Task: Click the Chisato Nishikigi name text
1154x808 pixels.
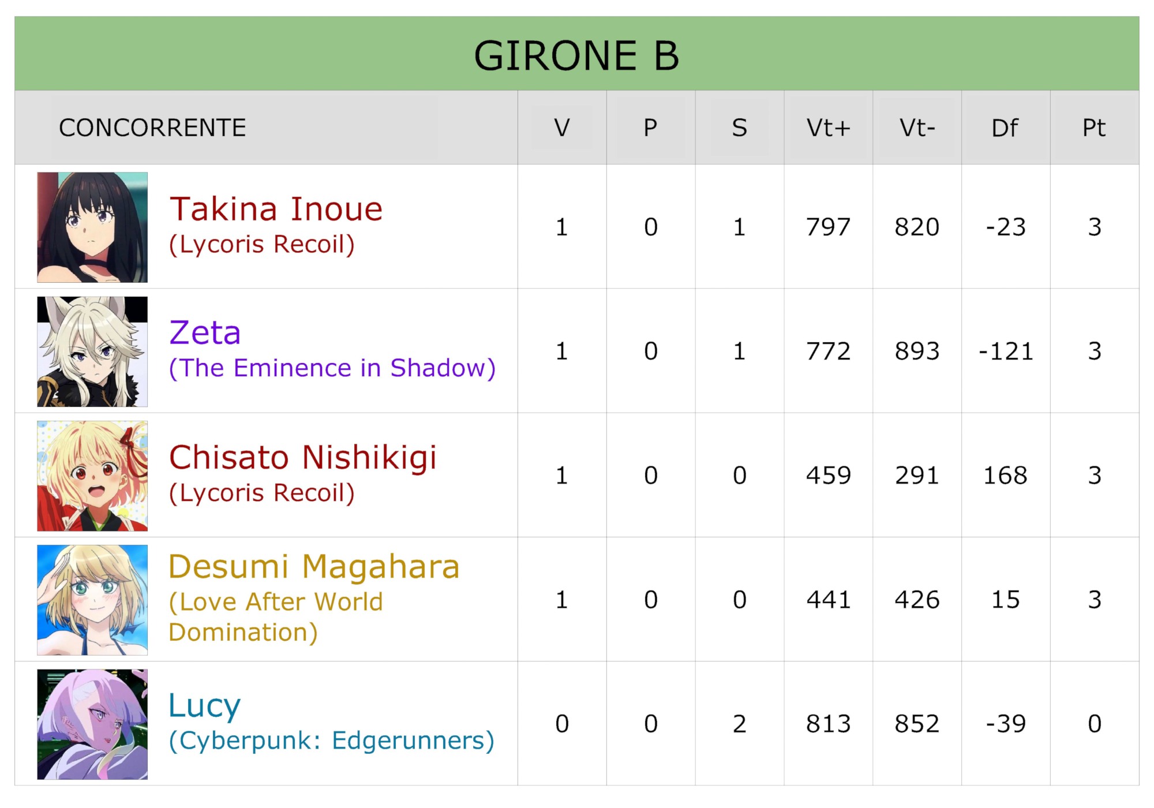Action: click(x=302, y=457)
